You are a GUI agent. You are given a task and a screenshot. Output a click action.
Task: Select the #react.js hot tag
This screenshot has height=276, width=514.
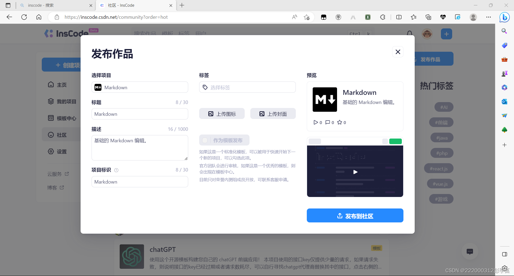439,169
